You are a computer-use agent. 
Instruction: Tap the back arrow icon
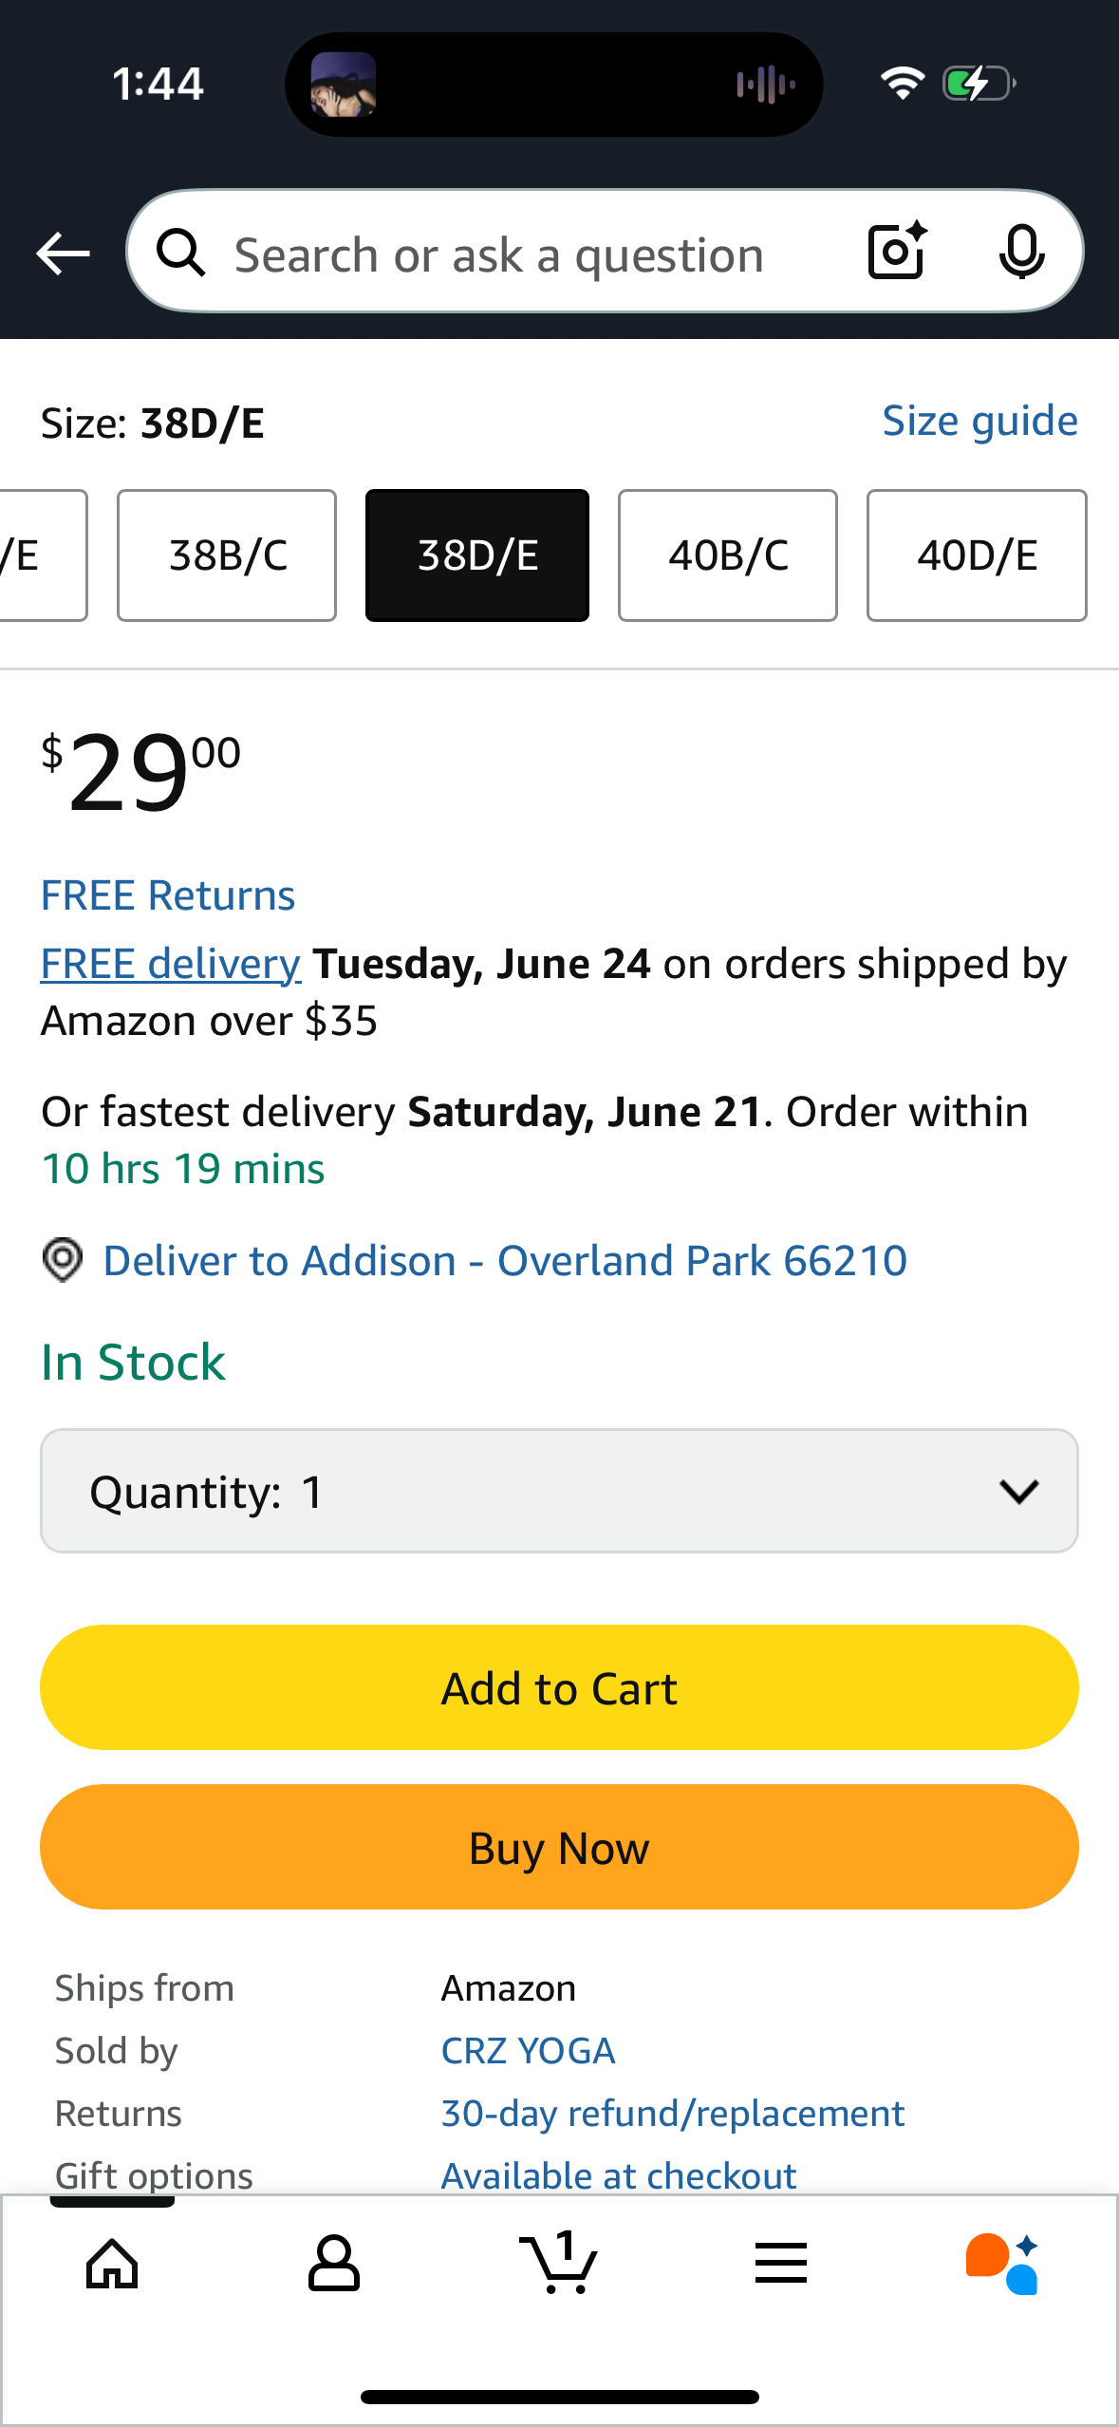(x=63, y=254)
